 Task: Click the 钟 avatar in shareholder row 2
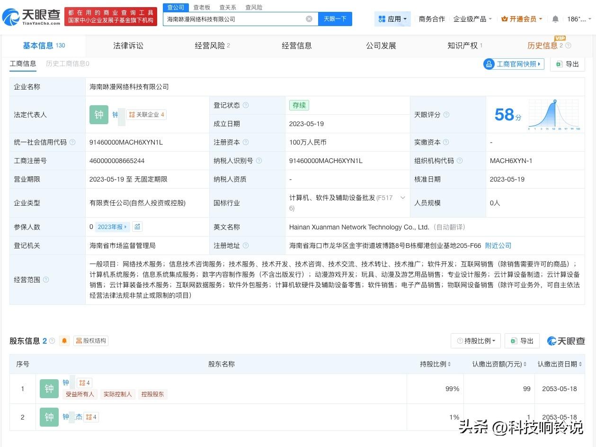point(49,417)
